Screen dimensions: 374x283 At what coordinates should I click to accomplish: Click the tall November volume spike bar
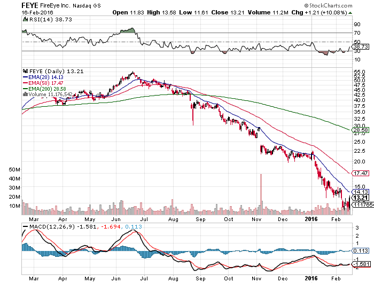point(261,194)
